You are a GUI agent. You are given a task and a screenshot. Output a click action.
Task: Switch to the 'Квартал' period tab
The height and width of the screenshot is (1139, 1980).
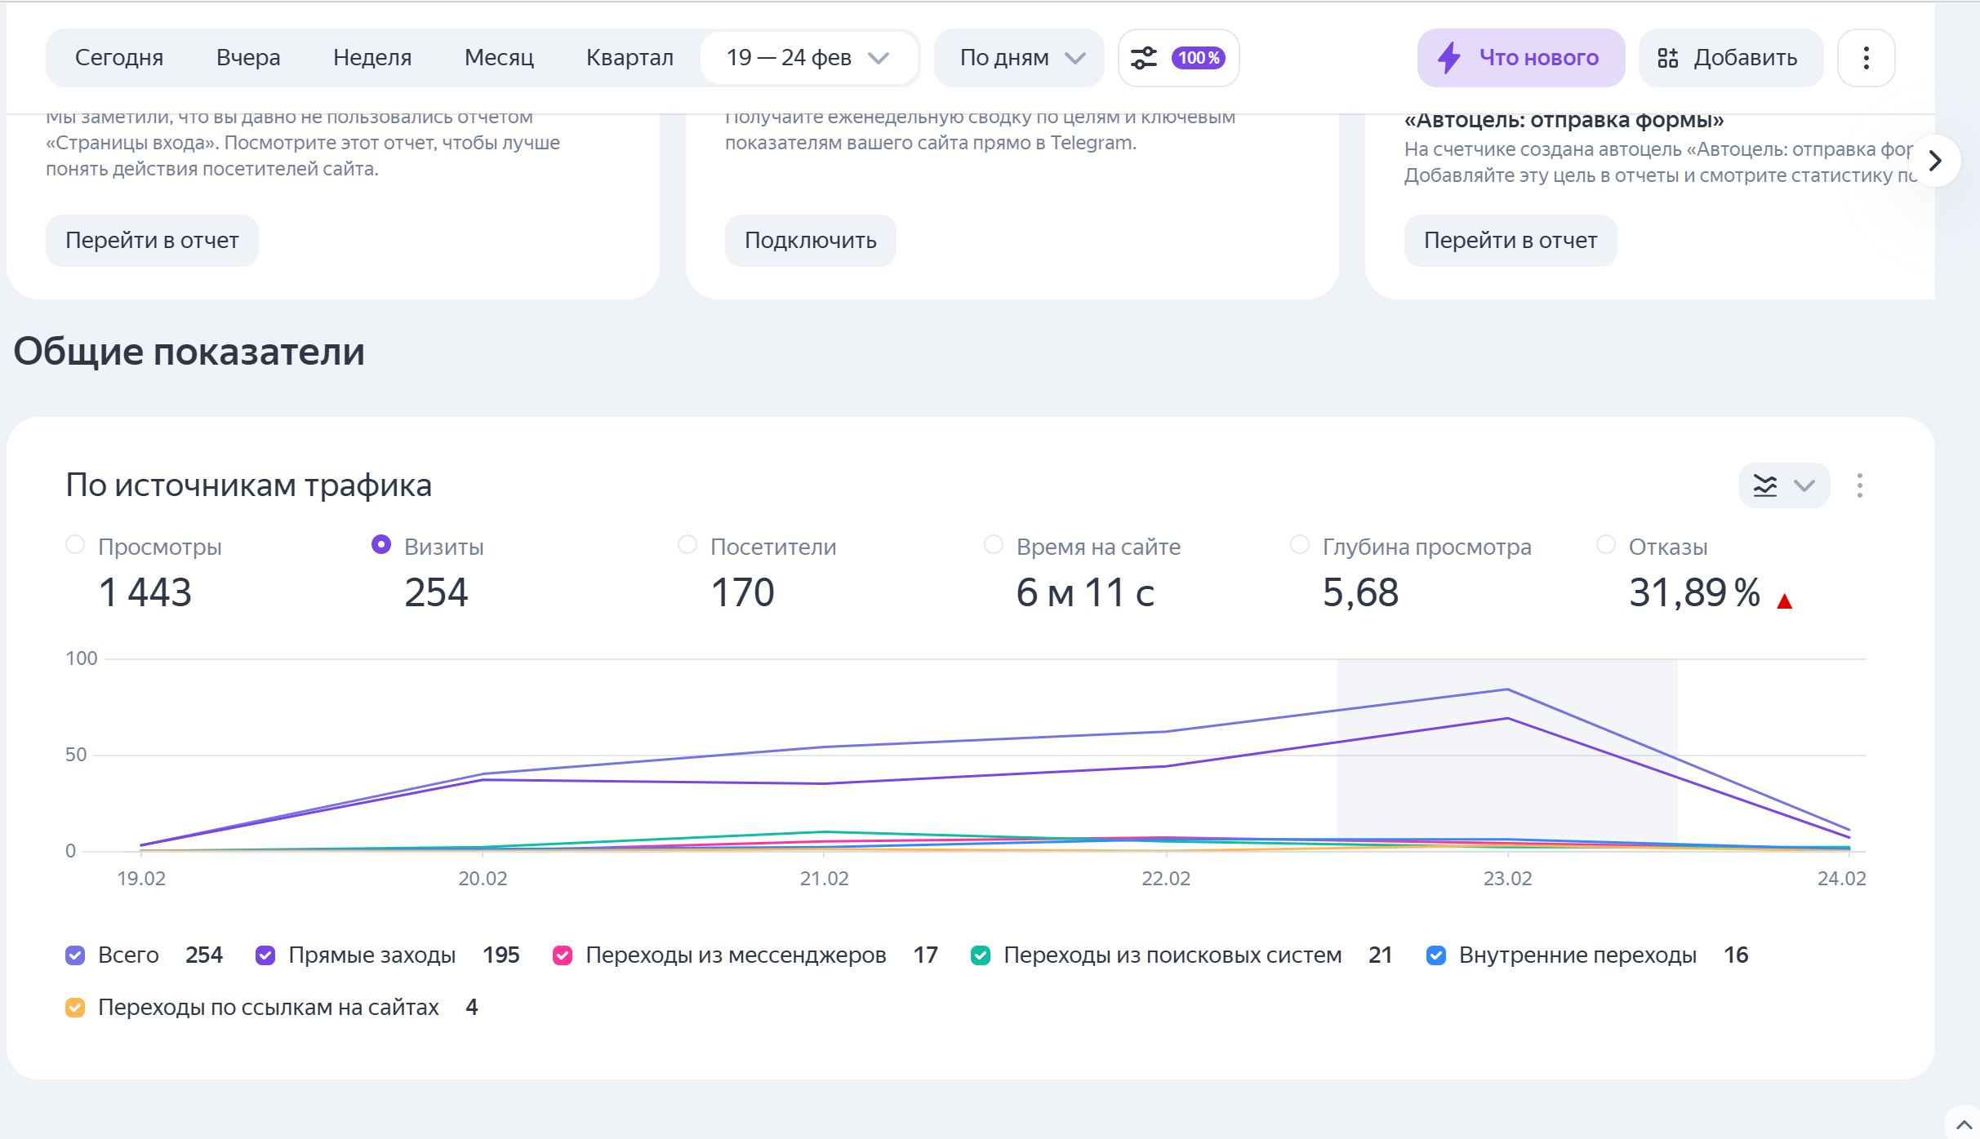click(x=630, y=58)
